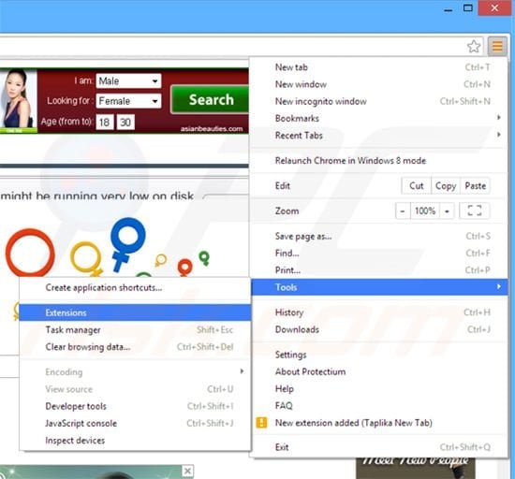Click Help in the menu
Image resolution: width=515 pixels, height=479 pixels.
click(378, 389)
